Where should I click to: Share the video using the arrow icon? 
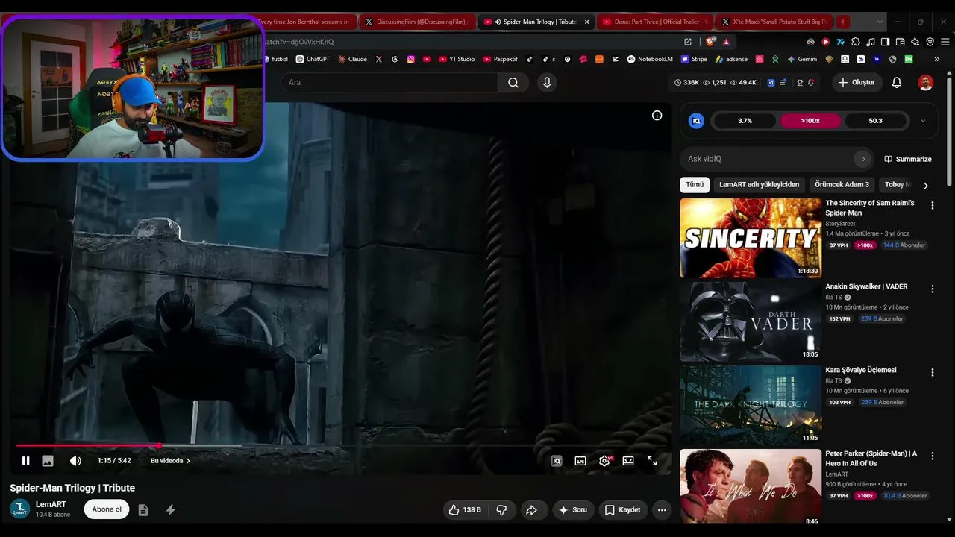531,510
